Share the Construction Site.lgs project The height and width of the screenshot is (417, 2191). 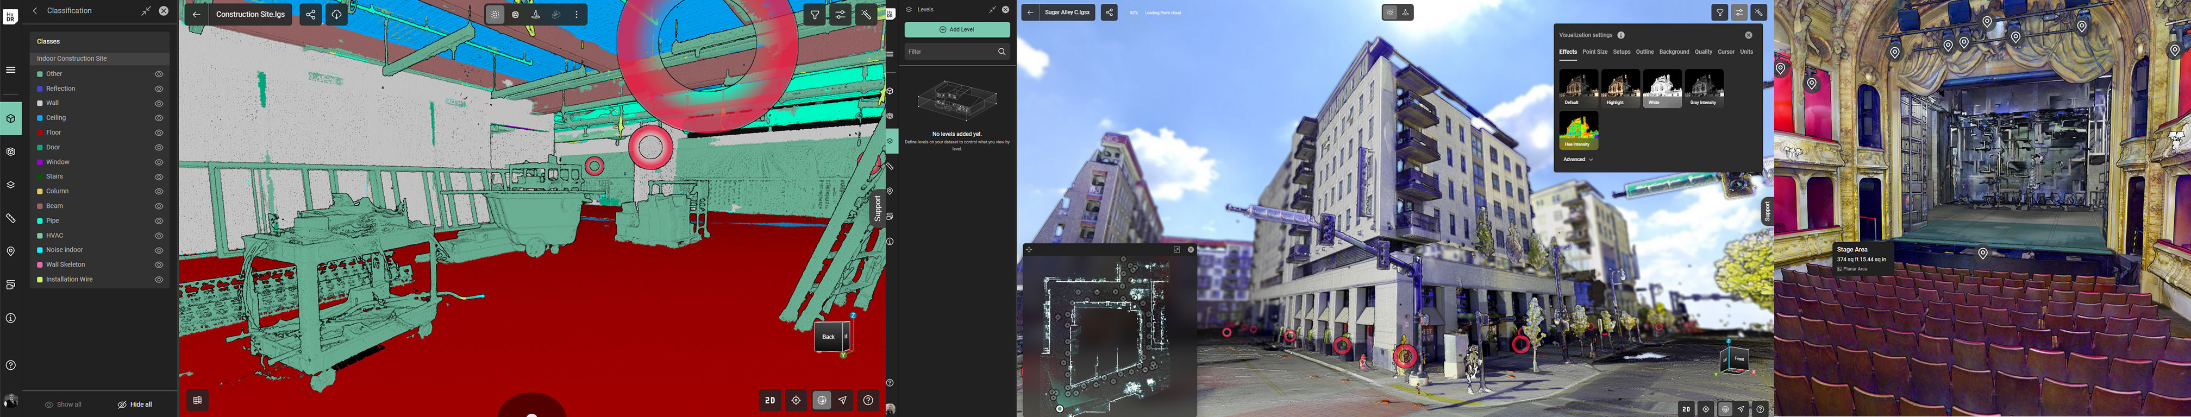[310, 15]
